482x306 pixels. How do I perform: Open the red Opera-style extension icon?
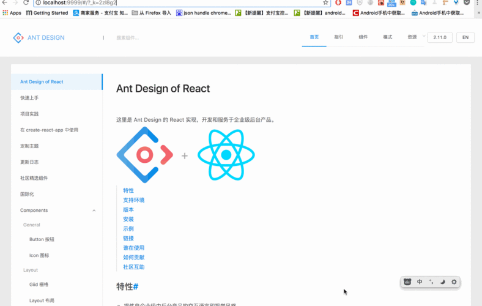point(338,3)
